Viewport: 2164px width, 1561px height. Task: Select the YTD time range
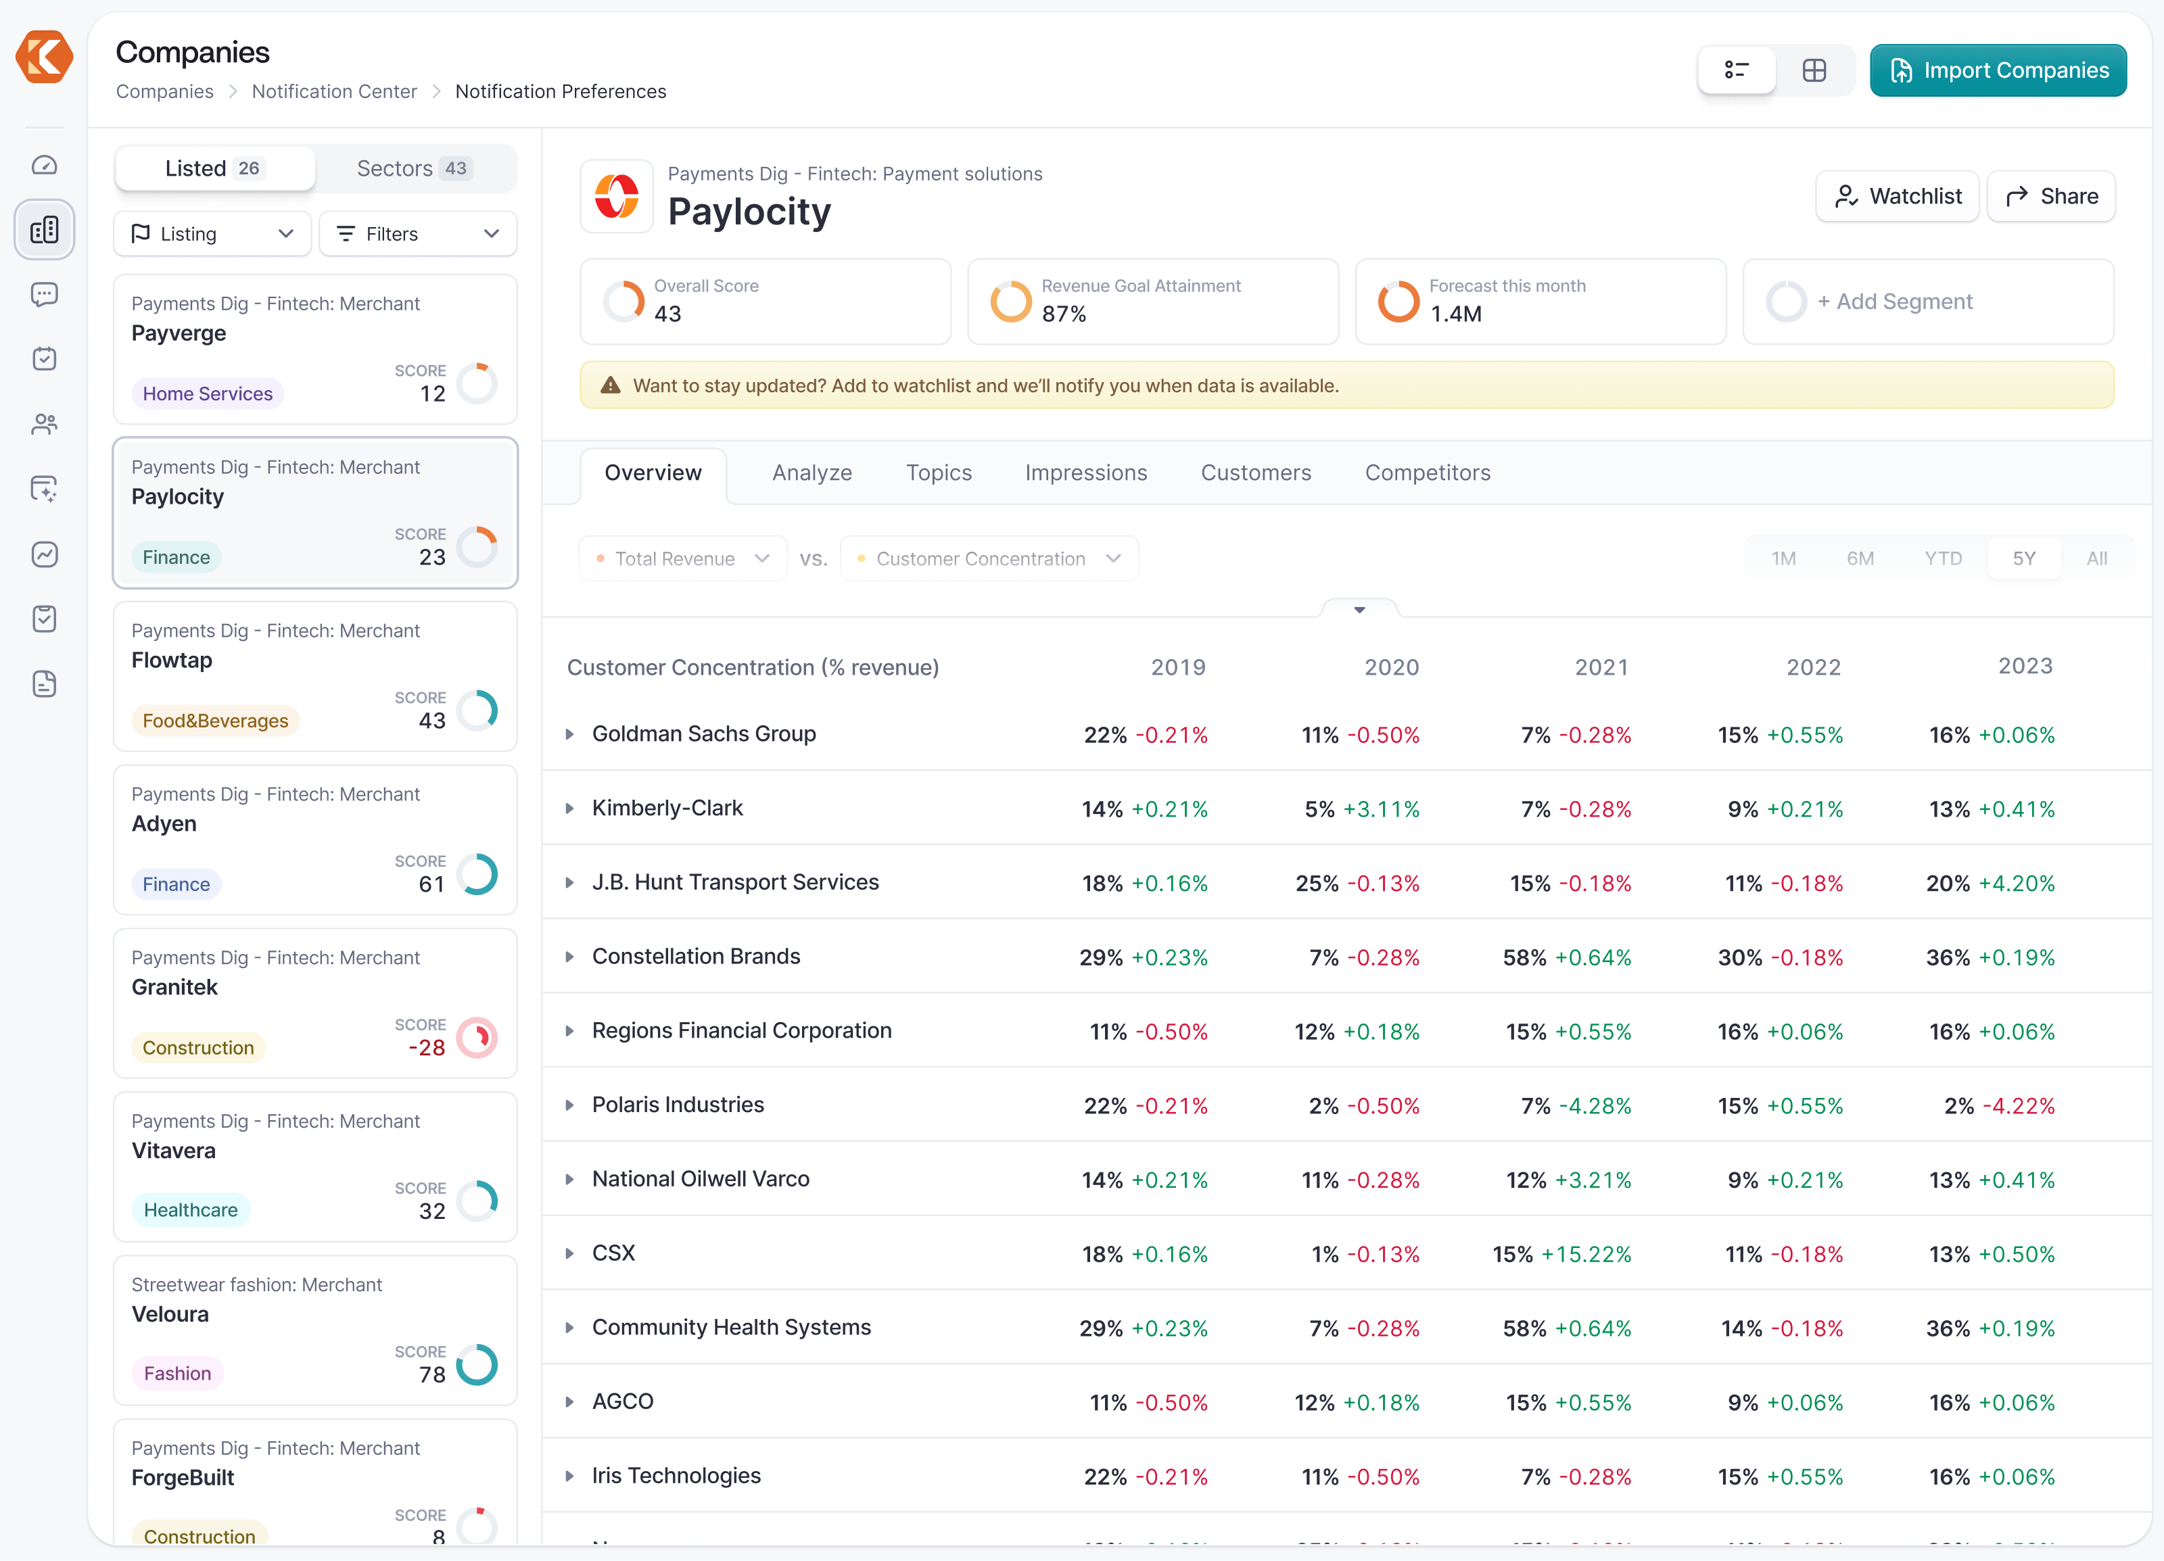click(1943, 558)
